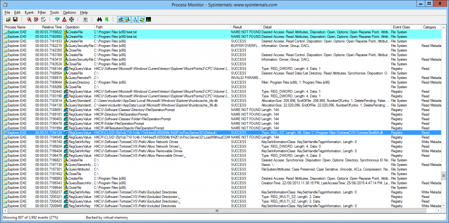Toggle Show Profiling Events graph icon

[x=148, y=19]
